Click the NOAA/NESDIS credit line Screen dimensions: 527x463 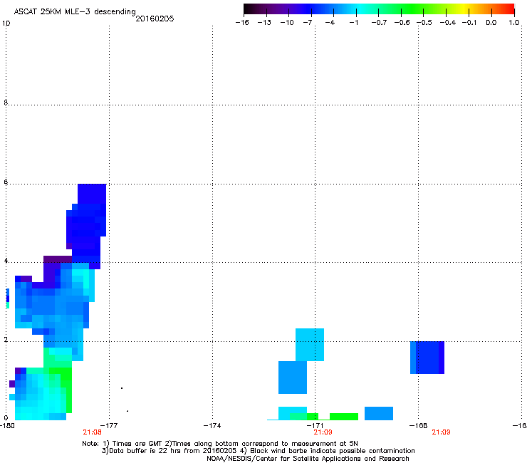(x=308, y=459)
